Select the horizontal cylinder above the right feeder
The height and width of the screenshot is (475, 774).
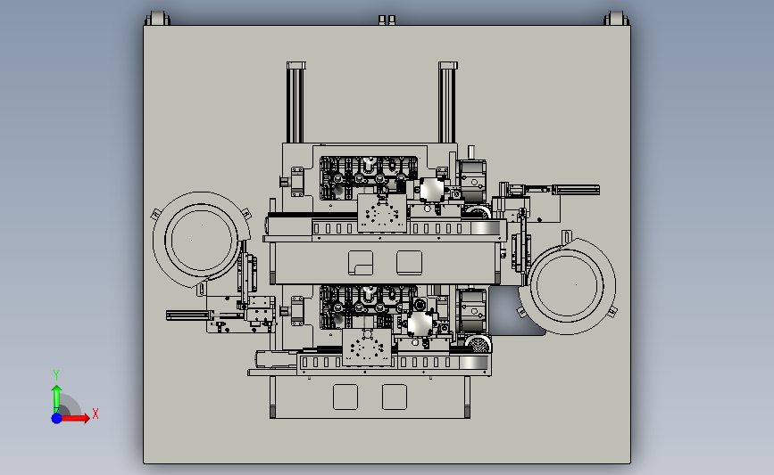tap(576, 190)
